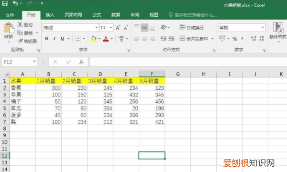The height and width of the screenshot is (172, 287).
Task: Open the font size 11 dropdown
Action: [x=111, y=28]
